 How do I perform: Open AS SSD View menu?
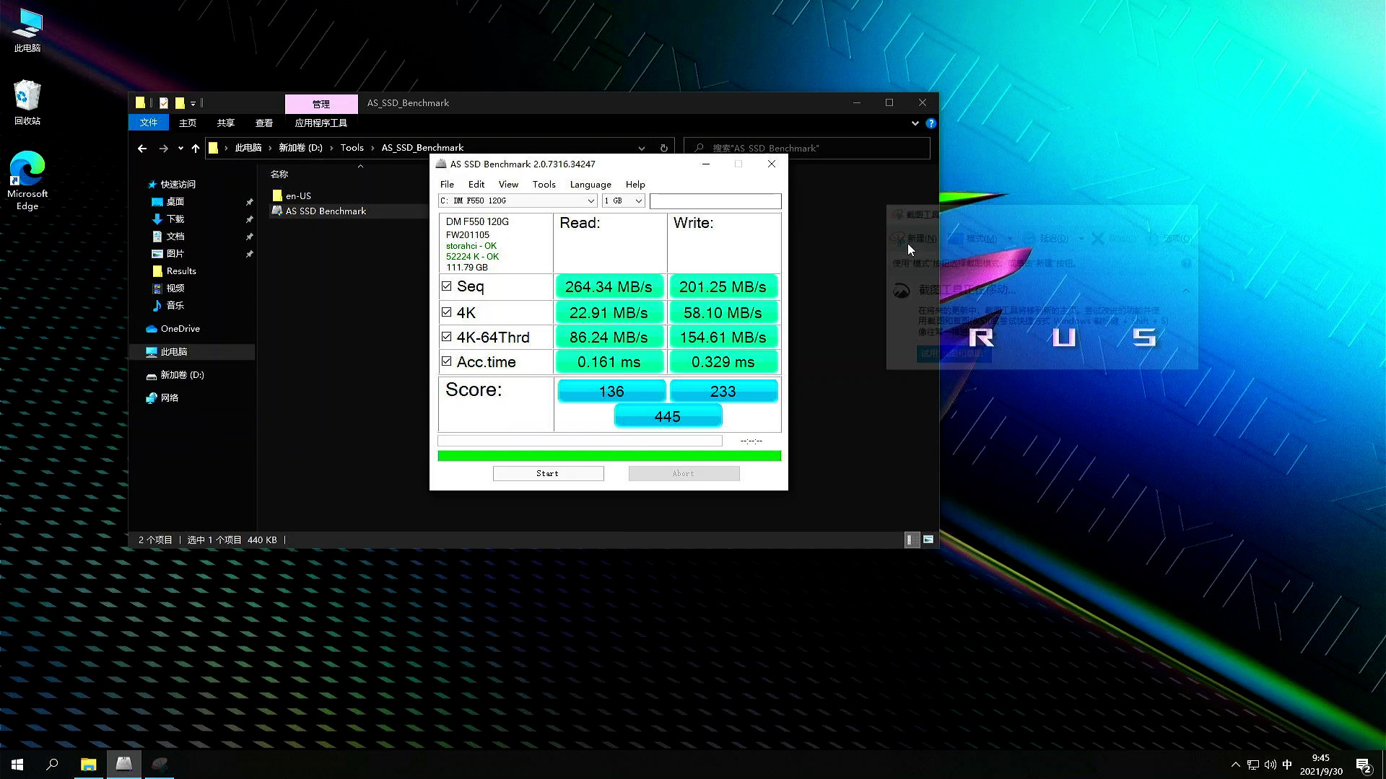tap(508, 185)
